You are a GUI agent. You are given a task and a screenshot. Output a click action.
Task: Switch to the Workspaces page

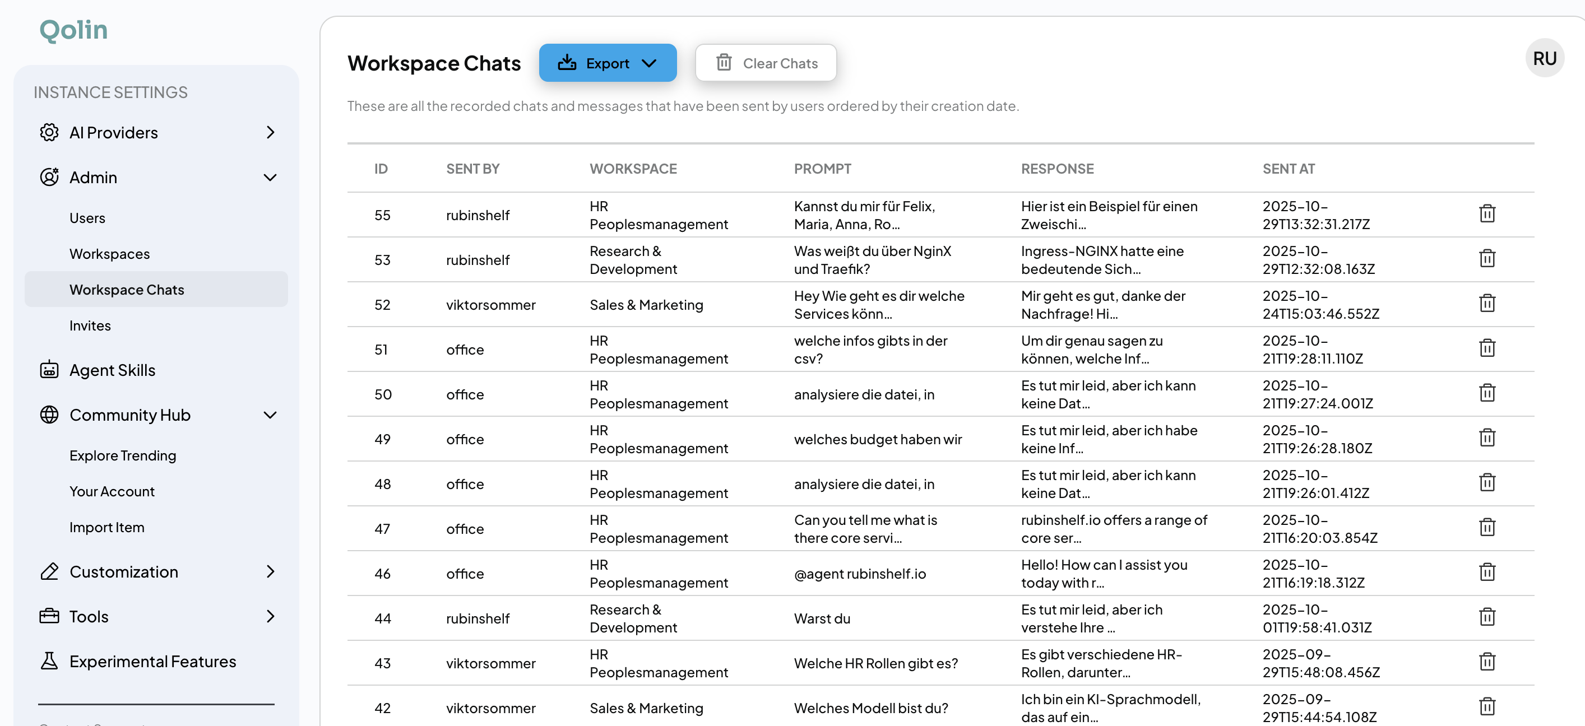coord(109,253)
